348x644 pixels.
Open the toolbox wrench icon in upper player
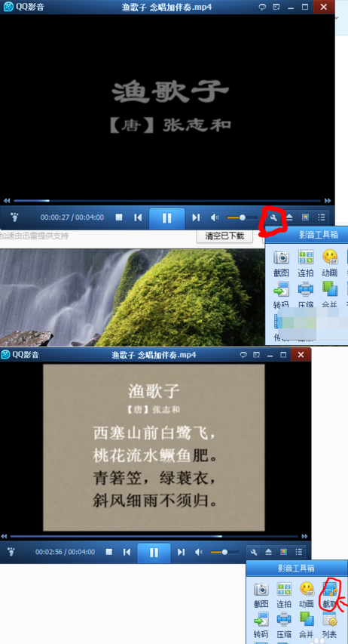[273, 217]
